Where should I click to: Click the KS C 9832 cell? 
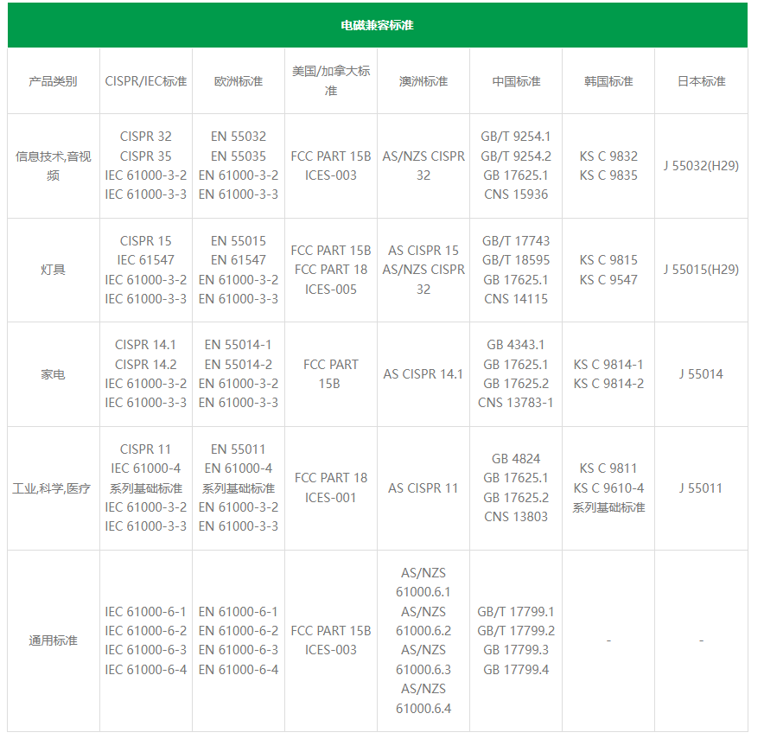pos(608,156)
